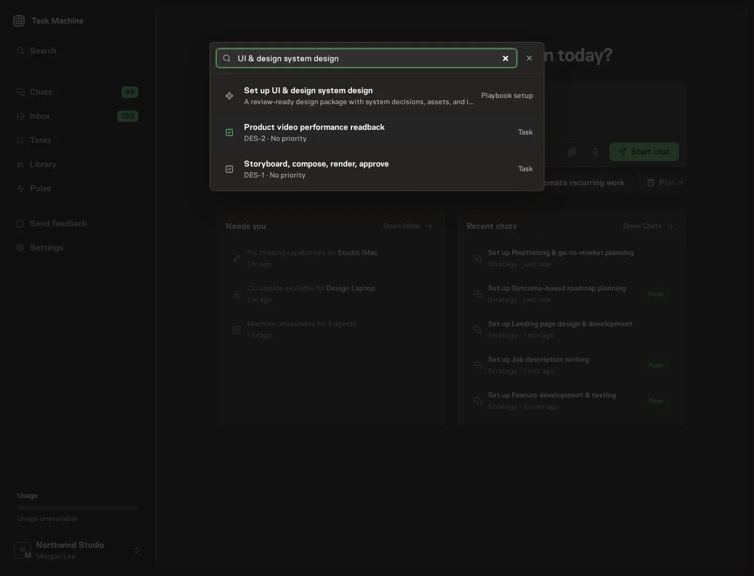Viewport: 754px width, 576px height.
Task: Navigate to Library in the sidebar
Action: 77,164
